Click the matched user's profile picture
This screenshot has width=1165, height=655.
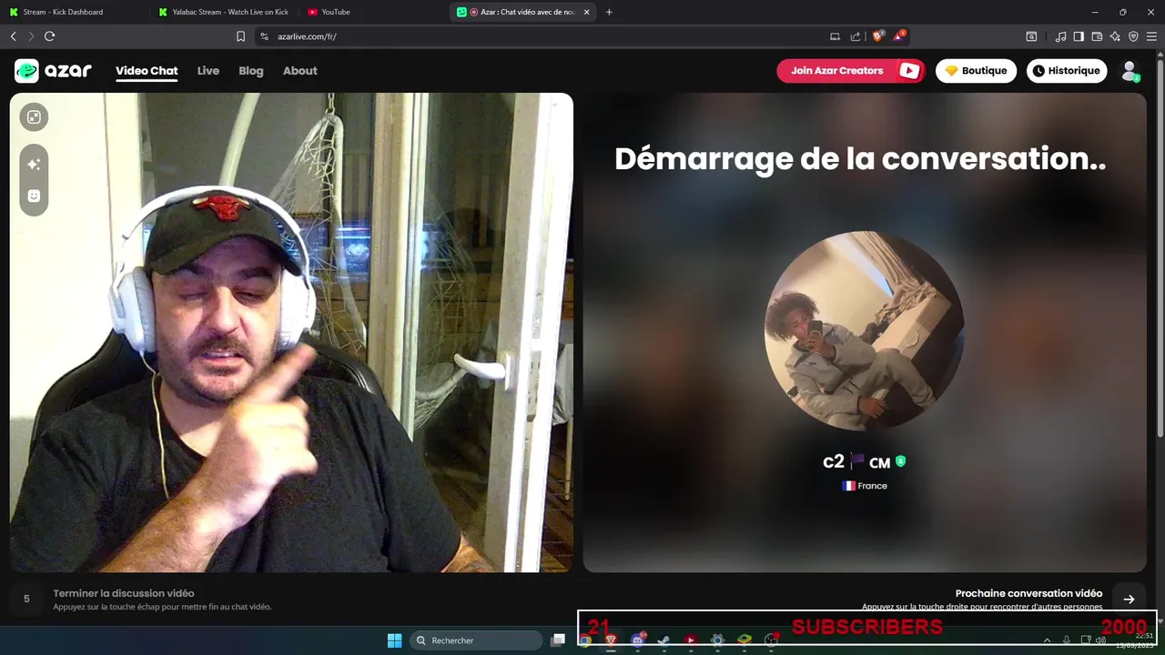[864, 331]
